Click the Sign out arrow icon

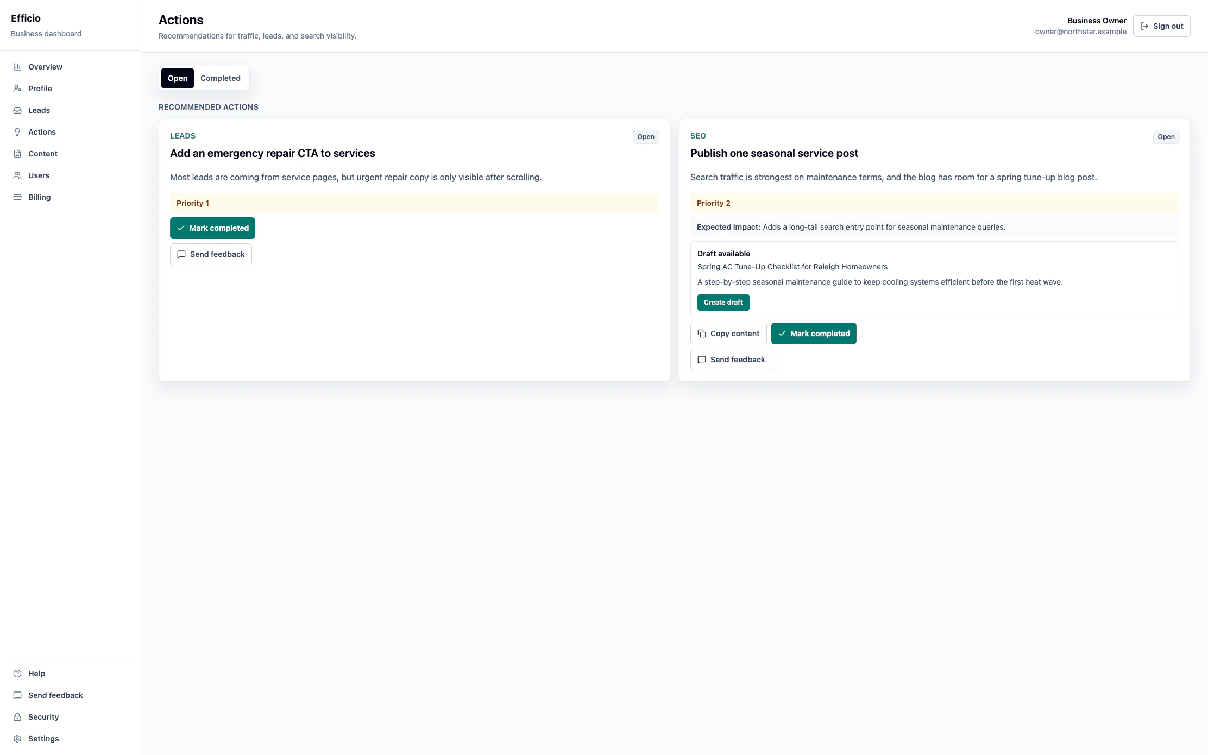[1144, 26]
